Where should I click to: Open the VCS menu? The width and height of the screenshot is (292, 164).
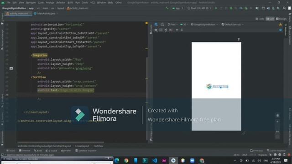tap(92, 3)
